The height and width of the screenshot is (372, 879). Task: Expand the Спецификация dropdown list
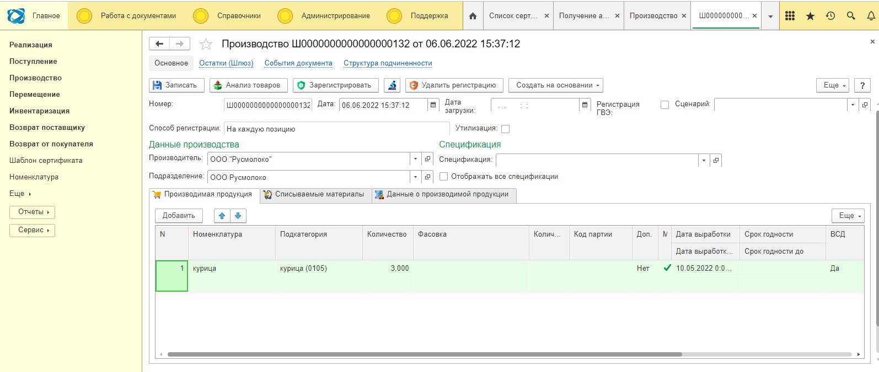pyautogui.click(x=704, y=160)
